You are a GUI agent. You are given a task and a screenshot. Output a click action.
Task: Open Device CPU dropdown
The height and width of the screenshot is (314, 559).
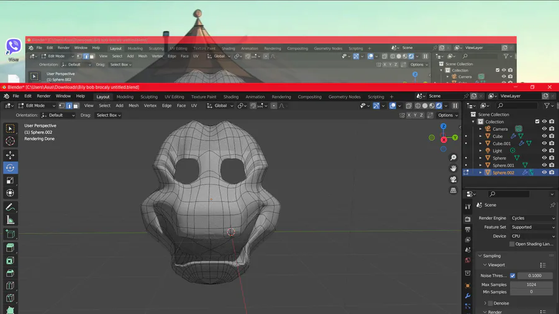(533, 236)
